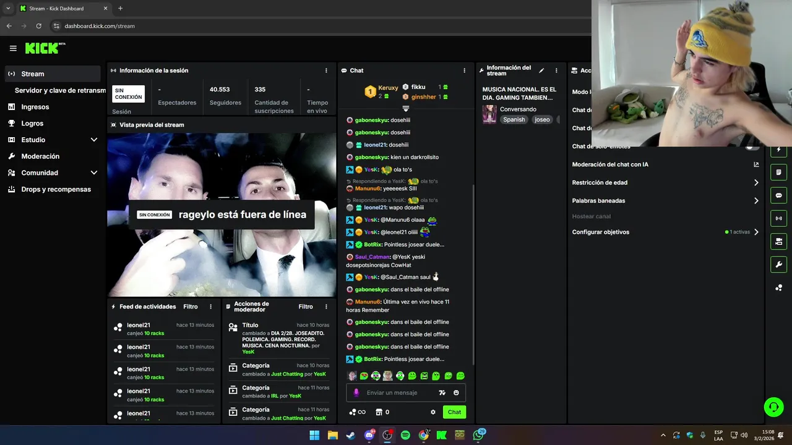The height and width of the screenshot is (445, 792).
Task: Open Filtro in Acciones de moderador
Action: (x=306, y=307)
